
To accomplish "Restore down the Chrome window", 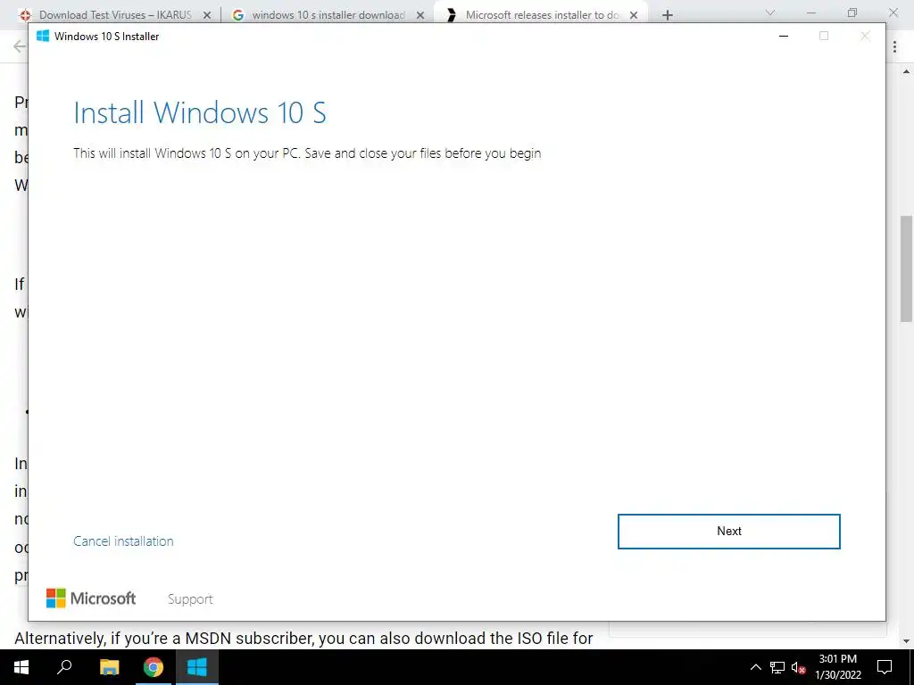I will click(x=852, y=12).
